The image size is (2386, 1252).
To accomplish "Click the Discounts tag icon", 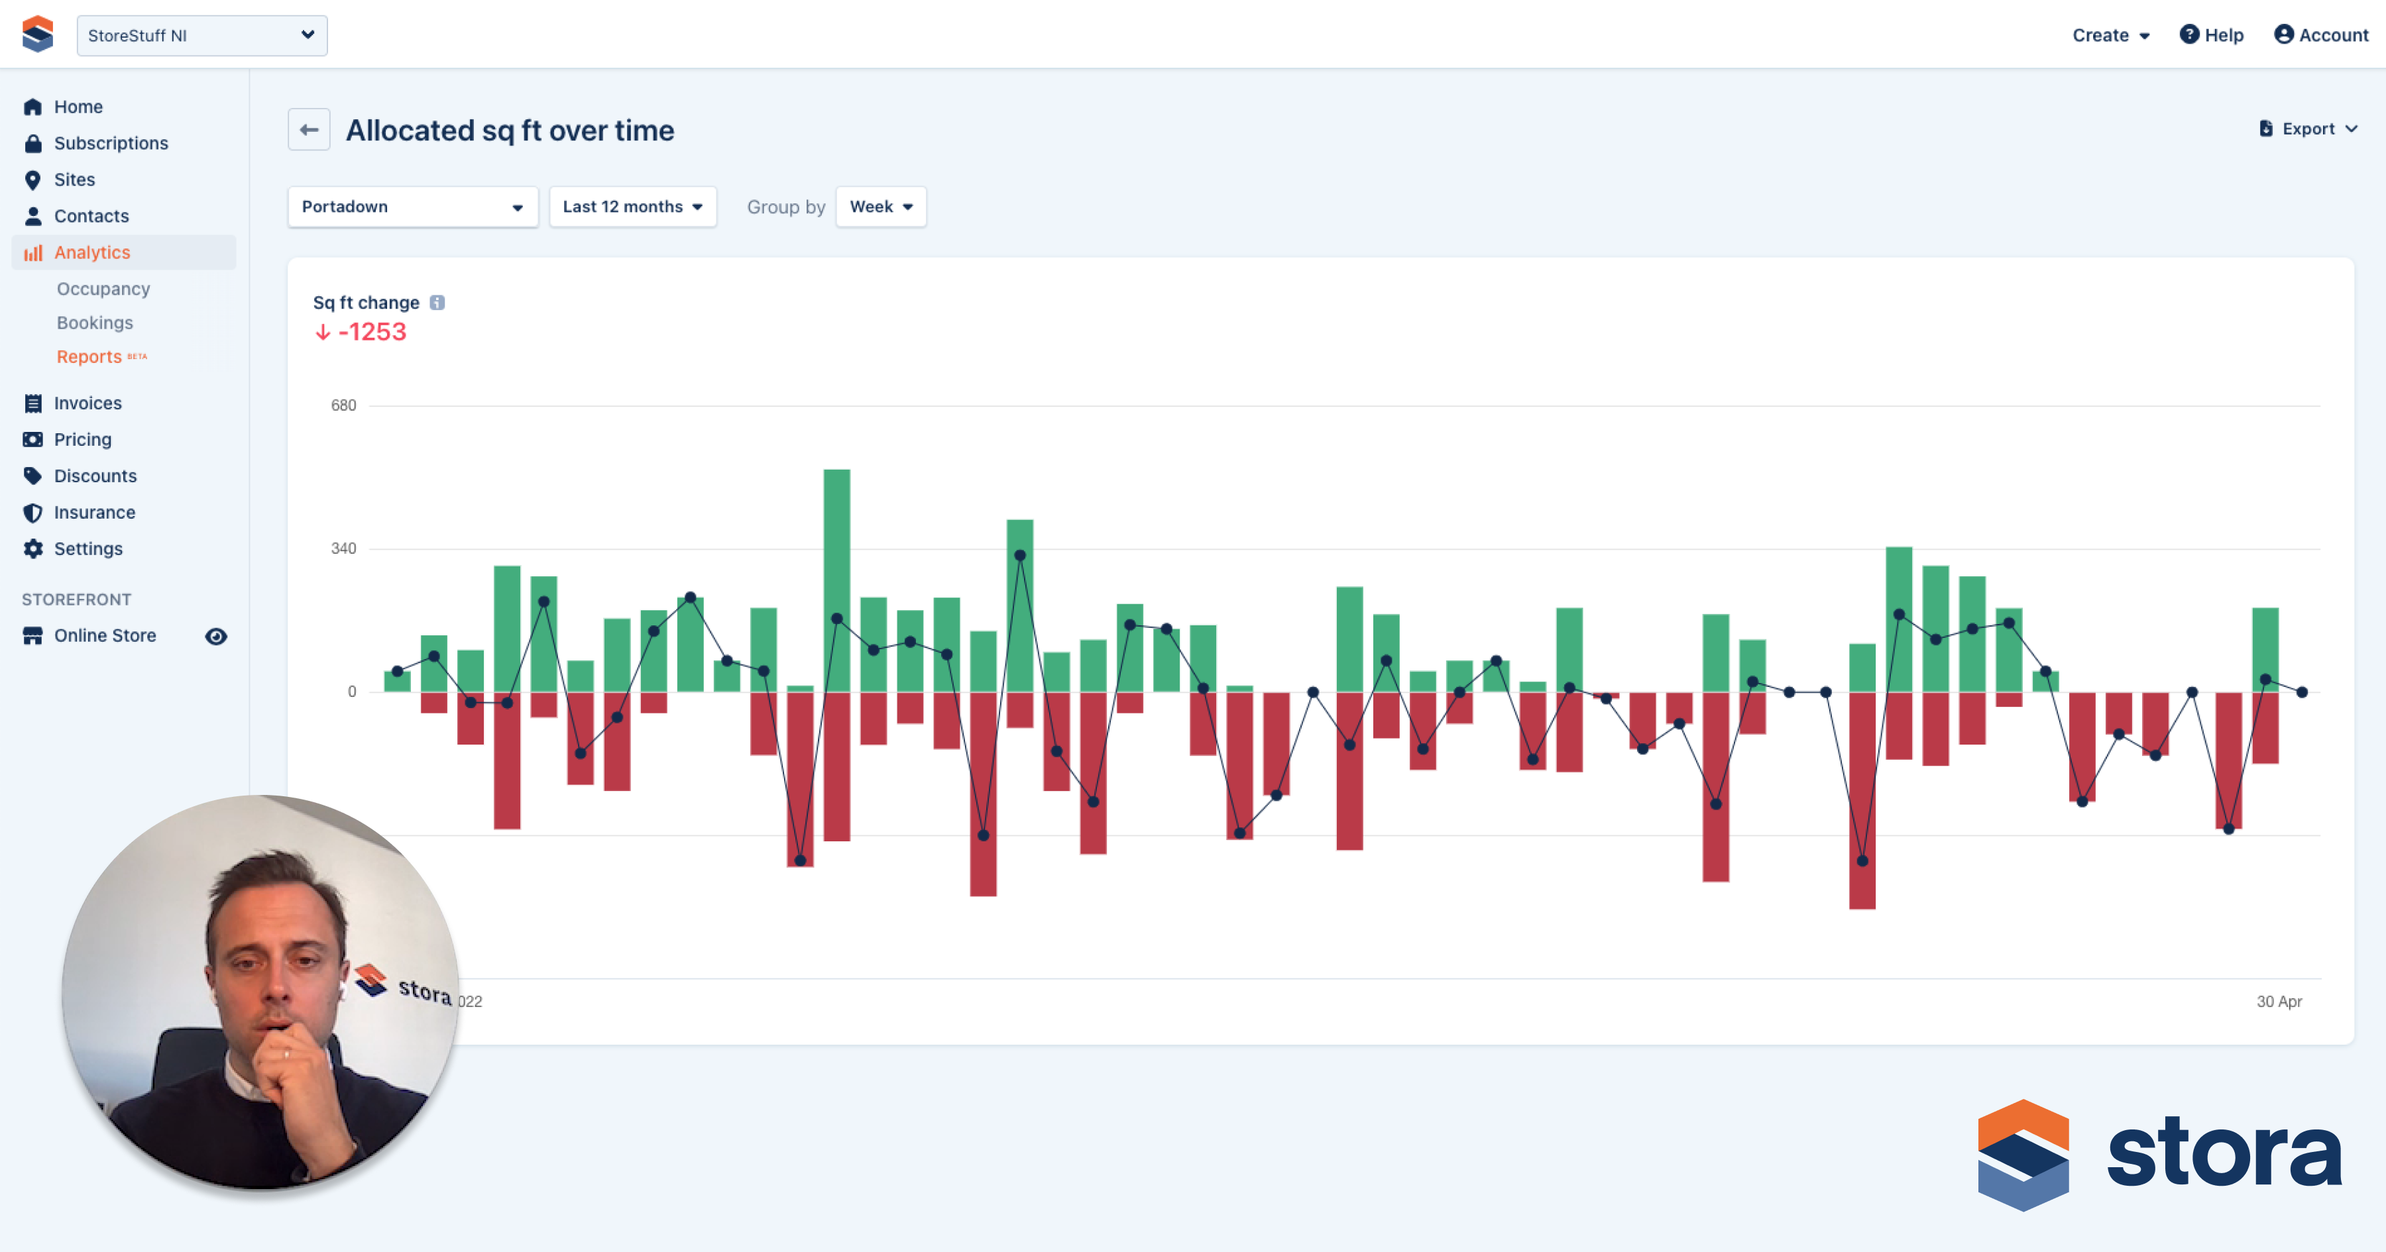I will coord(33,476).
